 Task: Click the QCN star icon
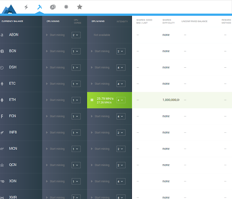click(x=2, y=165)
